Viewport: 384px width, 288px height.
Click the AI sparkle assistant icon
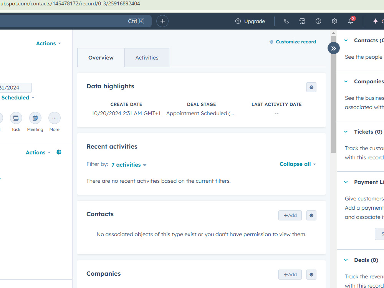(x=376, y=21)
